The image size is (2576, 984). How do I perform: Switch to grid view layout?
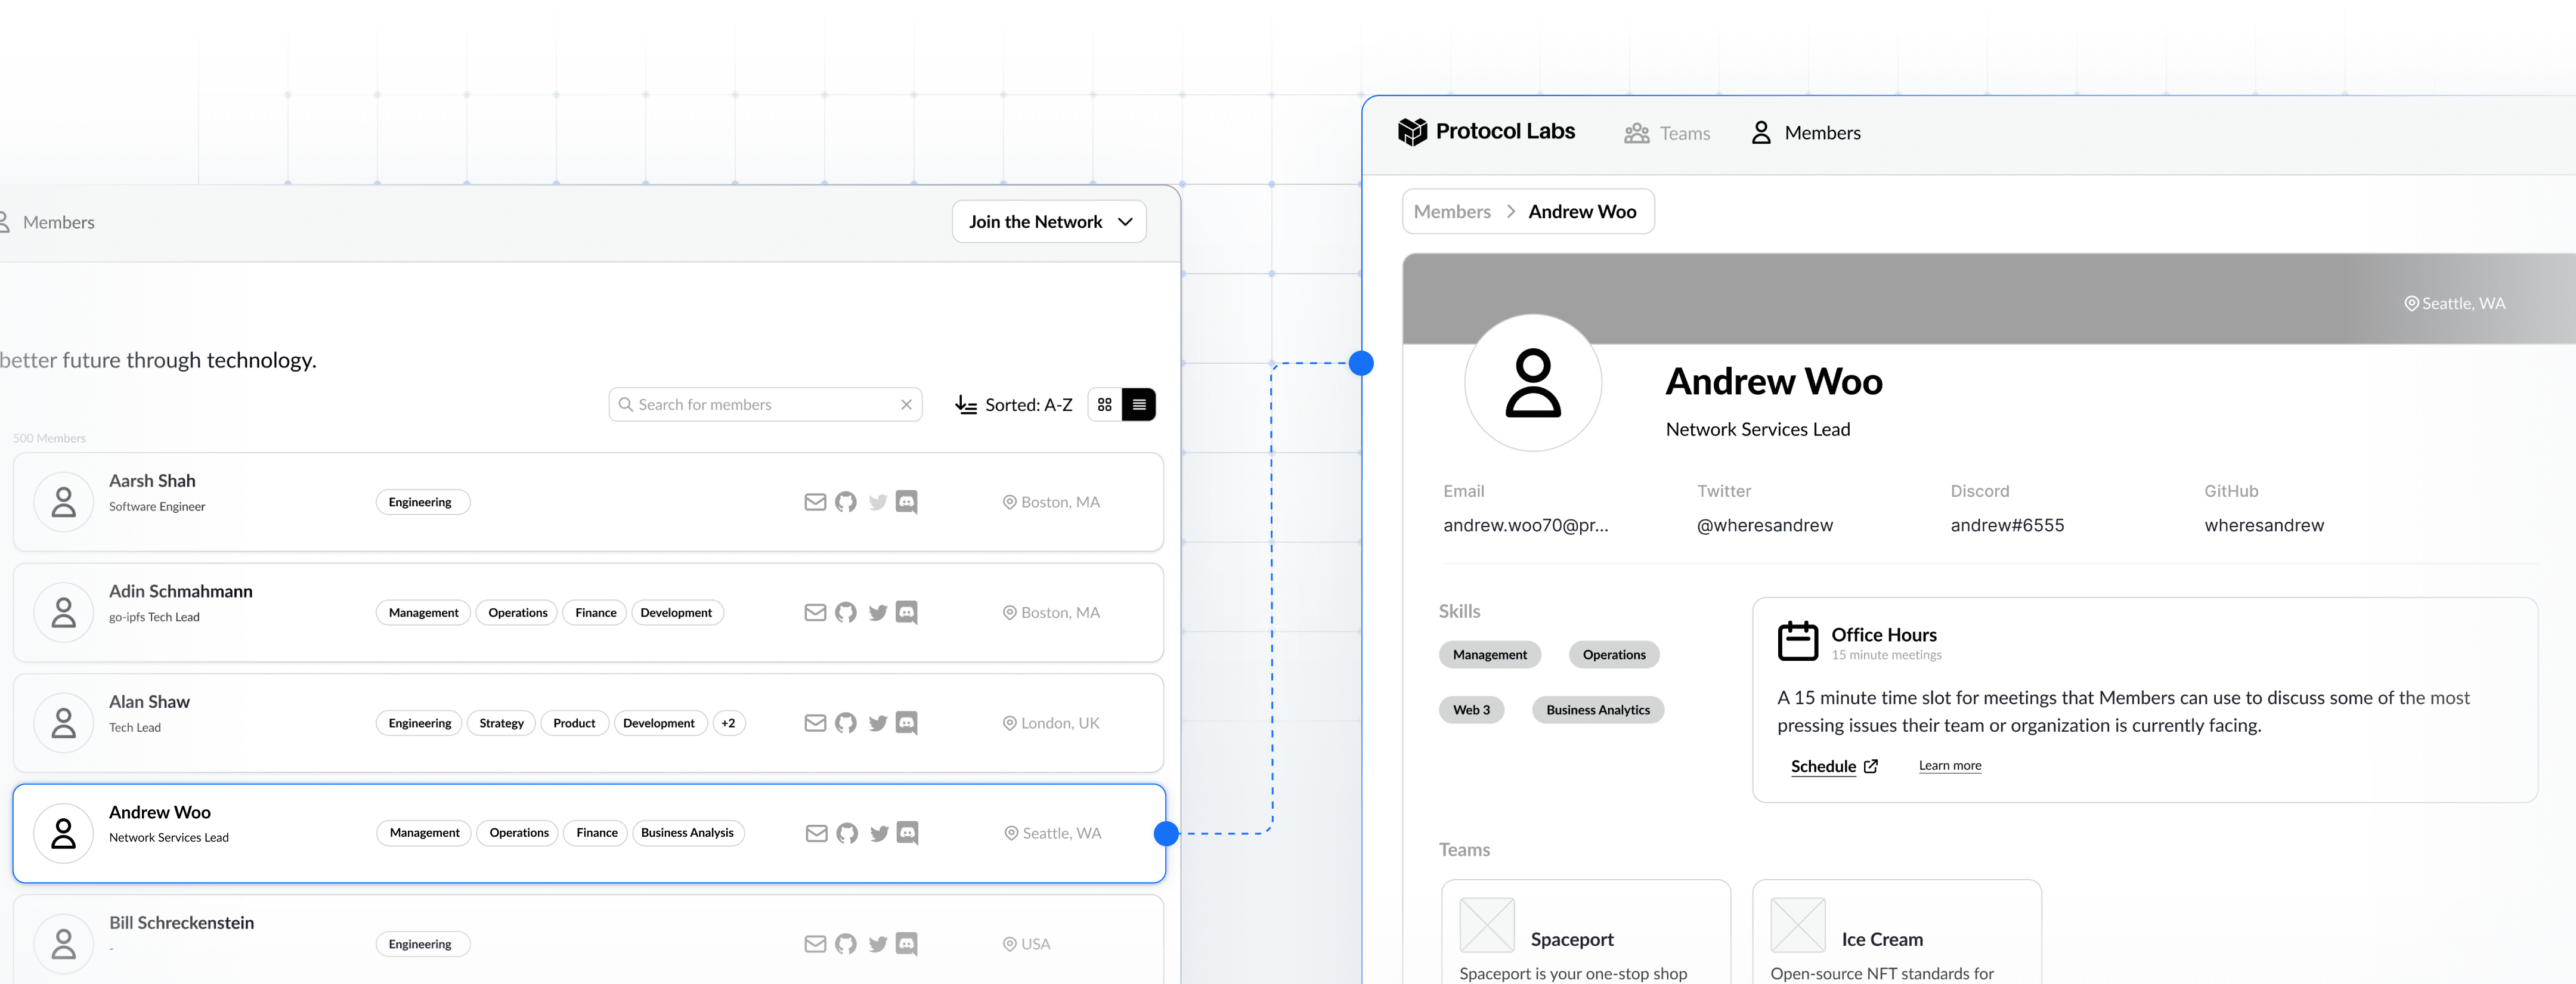(x=1104, y=405)
